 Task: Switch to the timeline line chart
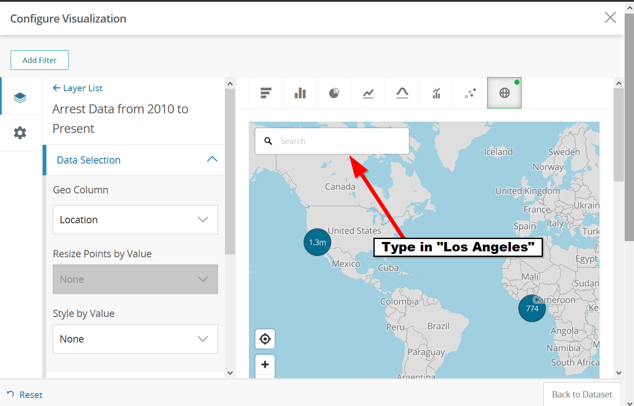click(368, 93)
